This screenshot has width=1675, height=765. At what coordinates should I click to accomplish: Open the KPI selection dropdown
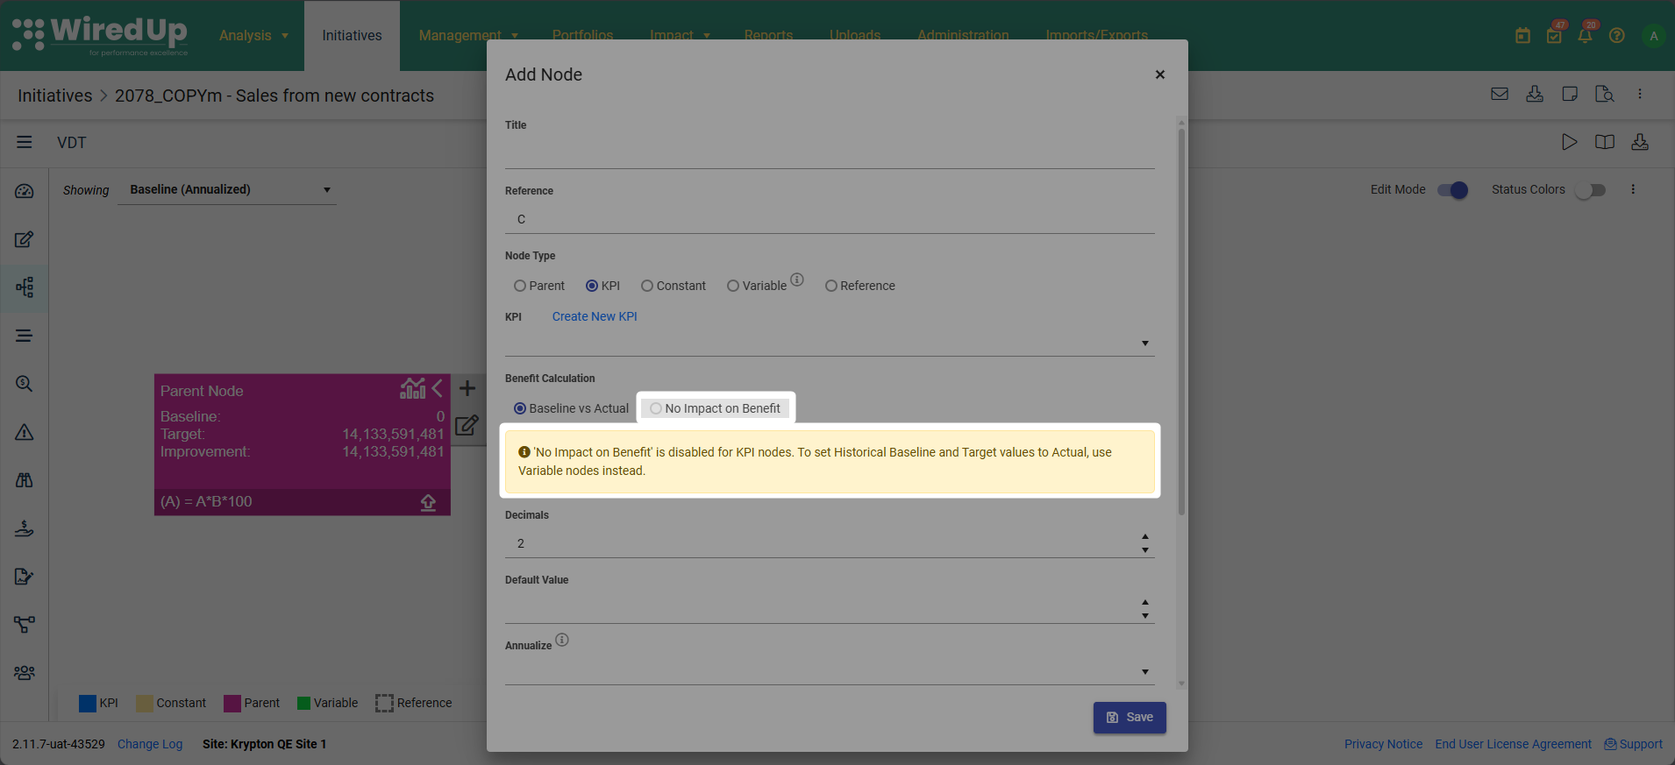pyautogui.click(x=830, y=343)
